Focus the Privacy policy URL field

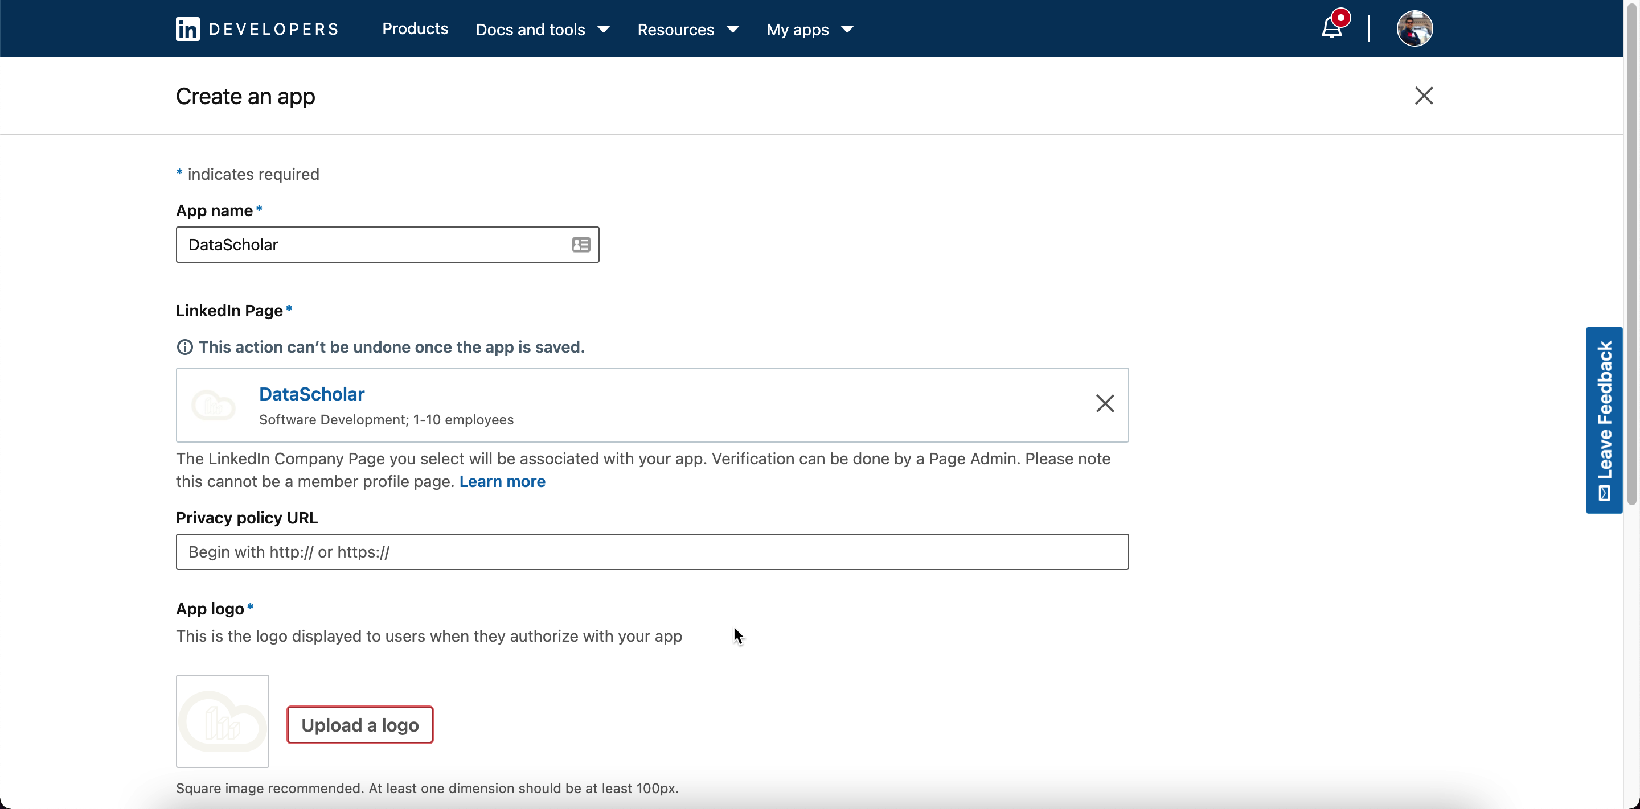[x=651, y=552]
